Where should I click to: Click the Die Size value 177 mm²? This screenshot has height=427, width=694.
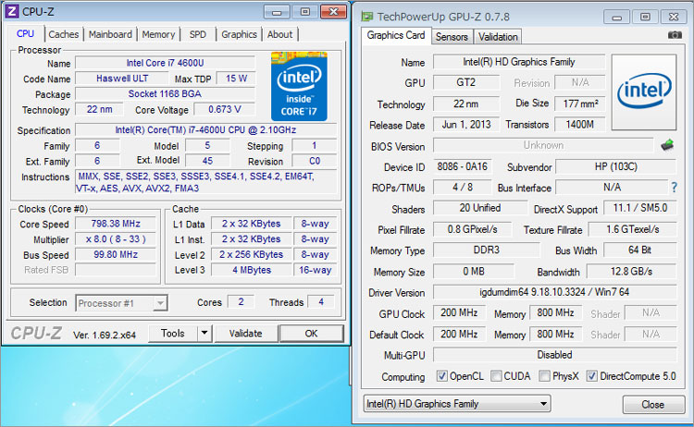click(x=580, y=104)
